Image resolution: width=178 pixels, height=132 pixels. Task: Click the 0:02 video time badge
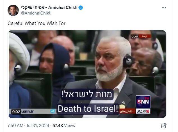16,112
